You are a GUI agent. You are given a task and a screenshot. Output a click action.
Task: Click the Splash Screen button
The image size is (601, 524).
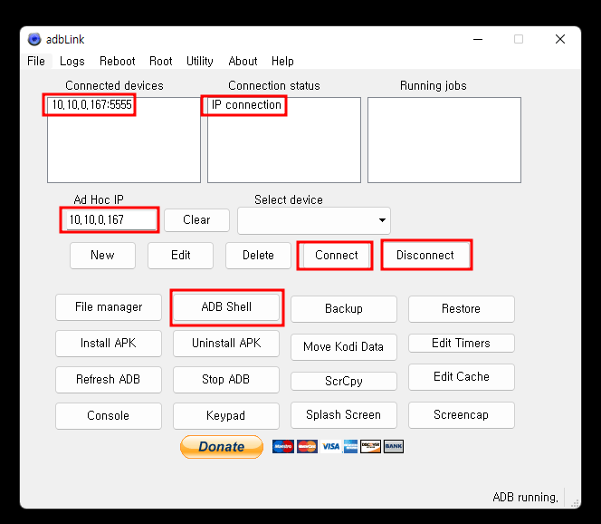pyautogui.click(x=344, y=415)
